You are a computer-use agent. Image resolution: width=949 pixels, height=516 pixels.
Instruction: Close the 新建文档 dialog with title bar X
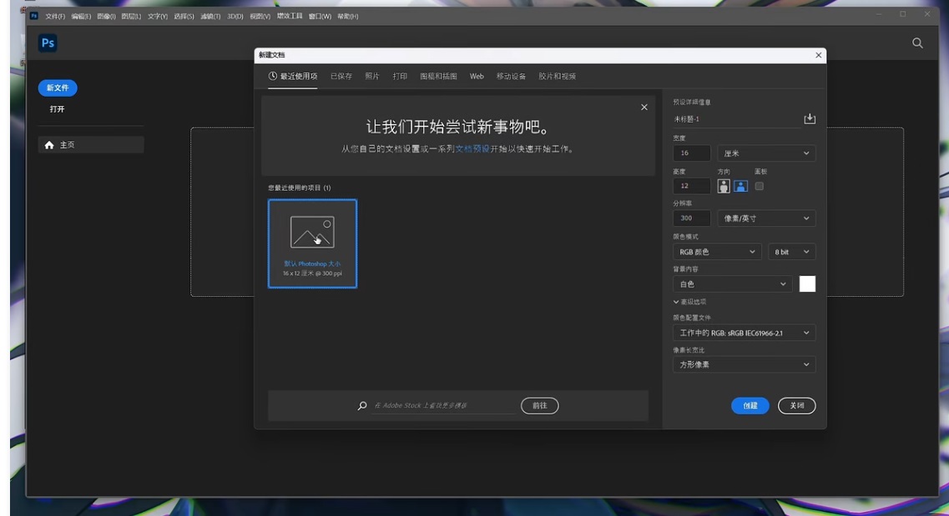click(x=818, y=55)
